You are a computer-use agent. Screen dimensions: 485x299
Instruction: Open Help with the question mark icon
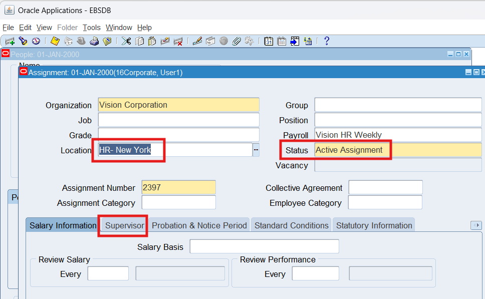tap(326, 41)
